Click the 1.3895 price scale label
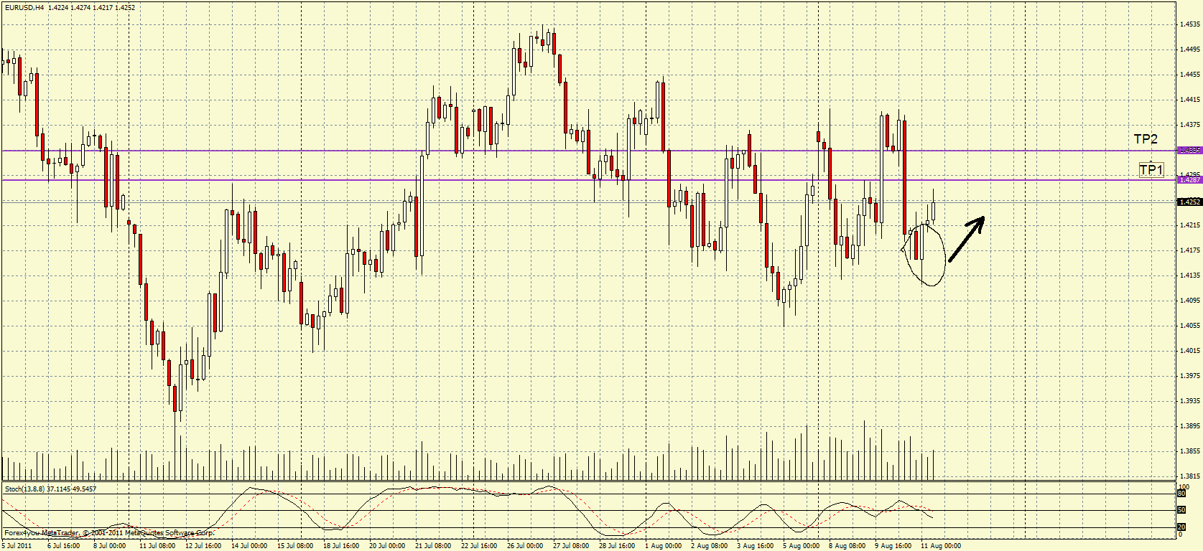 [1190, 426]
